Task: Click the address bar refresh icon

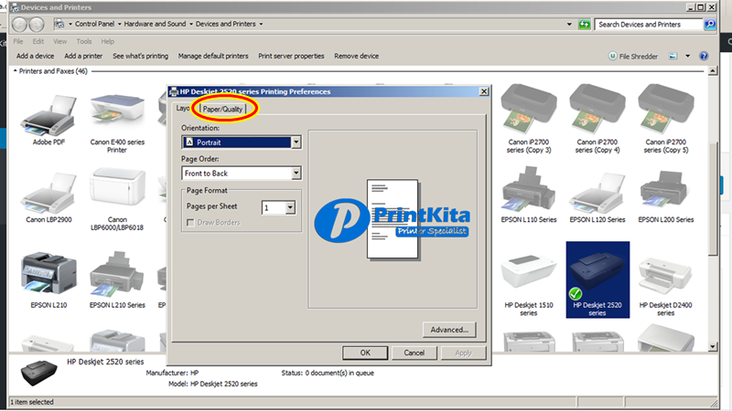Action: [x=584, y=25]
